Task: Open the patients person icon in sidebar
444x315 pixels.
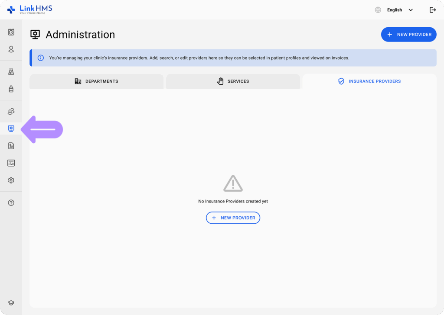Action: point(11,49)
